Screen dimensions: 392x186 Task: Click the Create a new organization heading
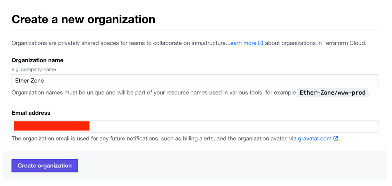83,19
